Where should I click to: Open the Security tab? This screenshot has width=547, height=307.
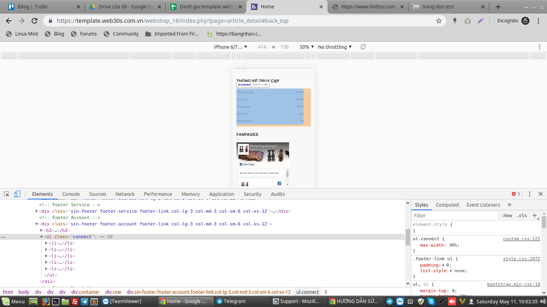pyautogui.click(x=252, y=194)
